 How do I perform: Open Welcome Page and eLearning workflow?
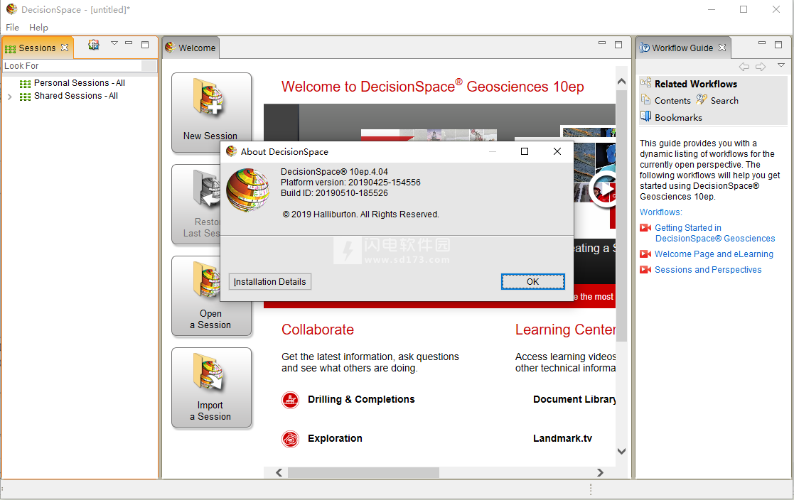(714, 254)
